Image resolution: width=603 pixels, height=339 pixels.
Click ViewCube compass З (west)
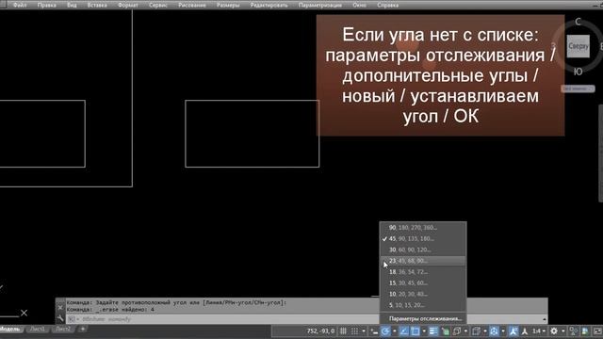coord(554,46)
